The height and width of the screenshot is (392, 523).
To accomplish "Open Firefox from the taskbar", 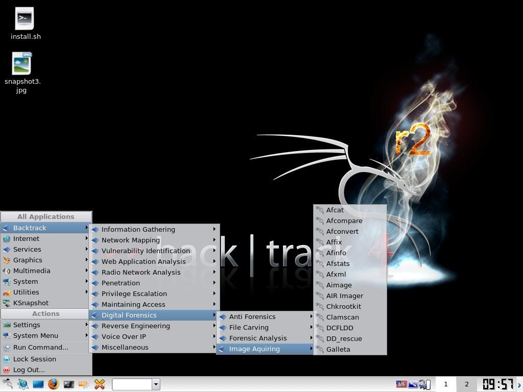I will pyautogui.click(x=53, y=384).
